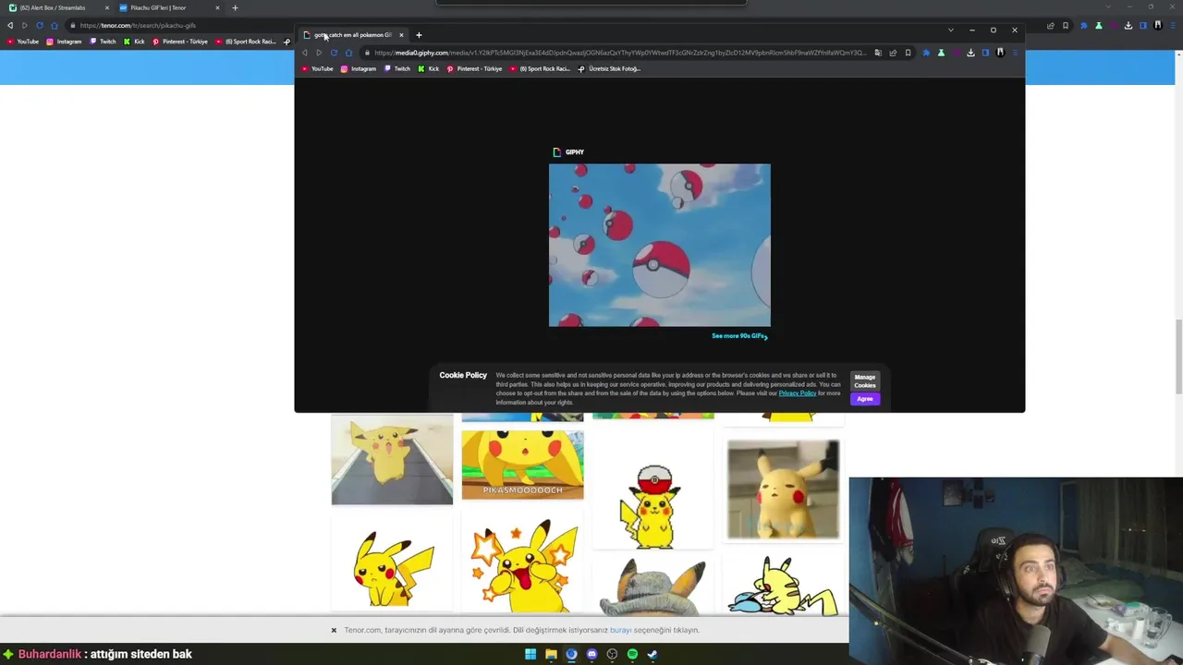
Task: Open File Explorer from the taskbar
Action: (x=551, y=654)
